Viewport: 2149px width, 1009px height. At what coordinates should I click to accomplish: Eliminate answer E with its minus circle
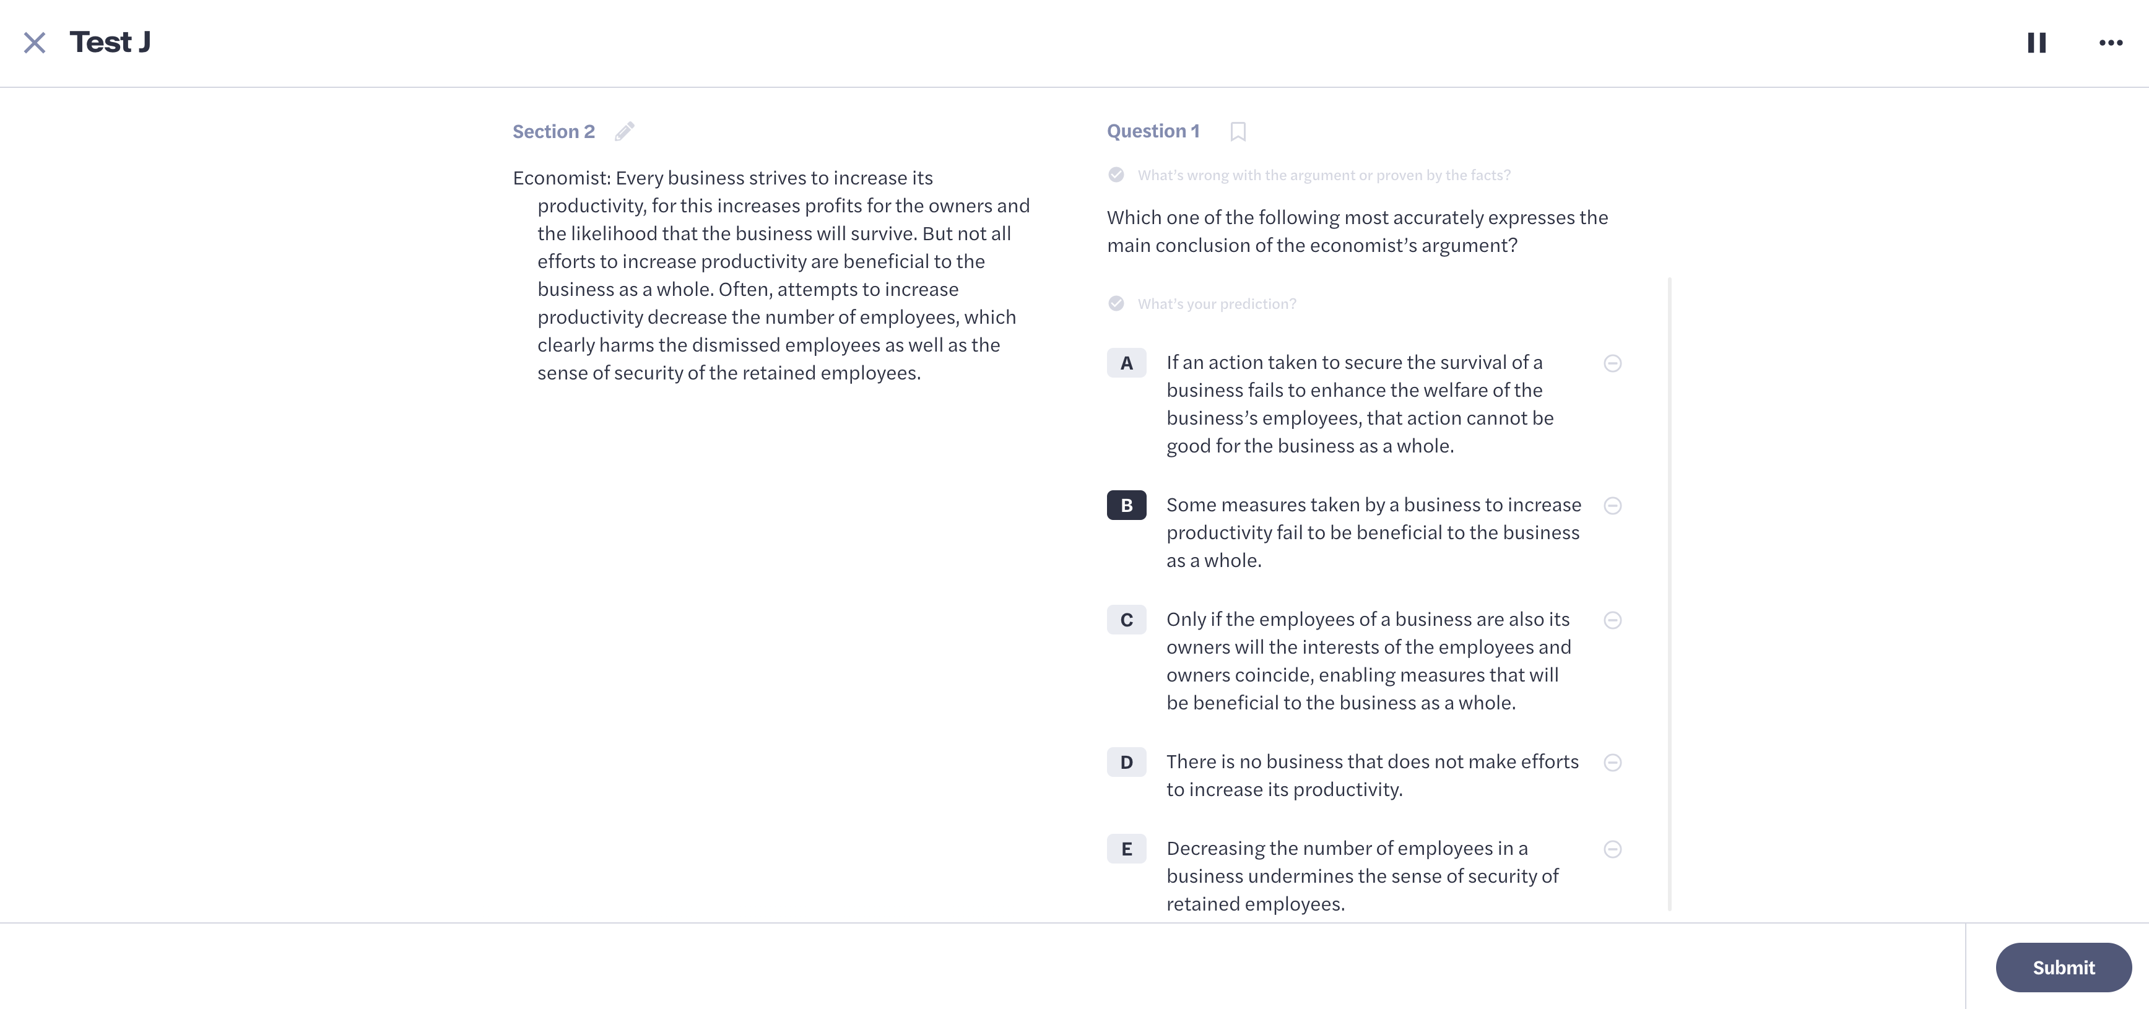(x=1613, y=849)
